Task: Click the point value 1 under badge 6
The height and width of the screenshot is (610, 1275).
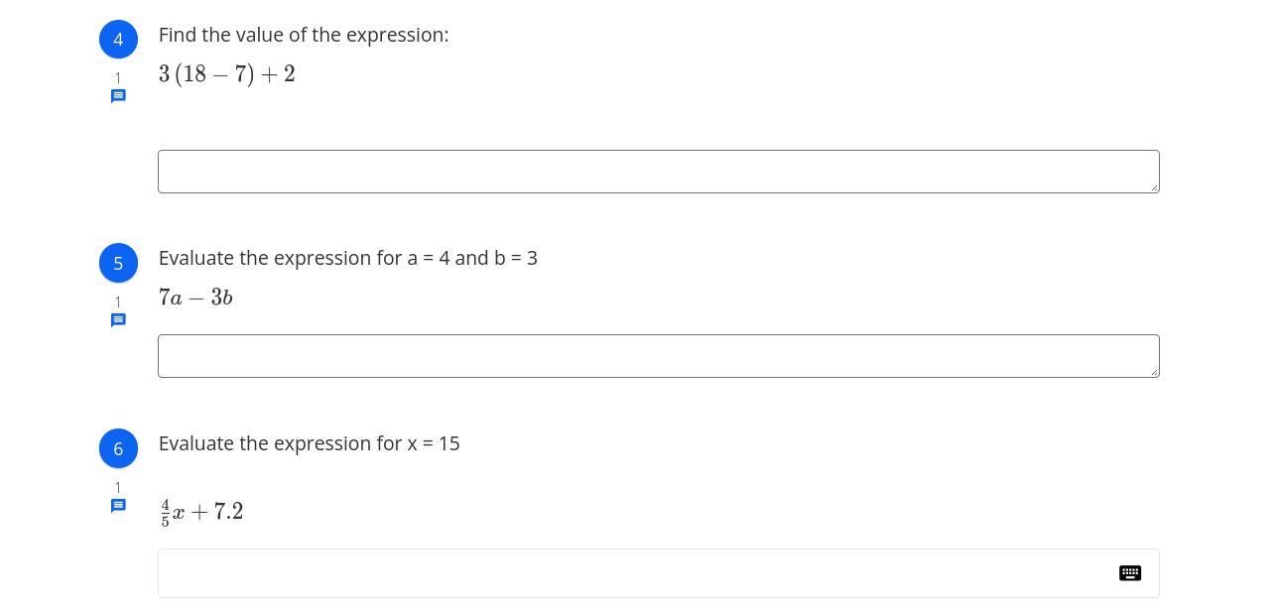Action: pyautogui.click(x=118, y=487)
